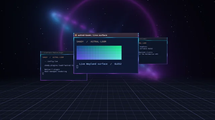Click the blue-green gradient surface panel
This screenshot has height=120, width=215.
point(99,53)
